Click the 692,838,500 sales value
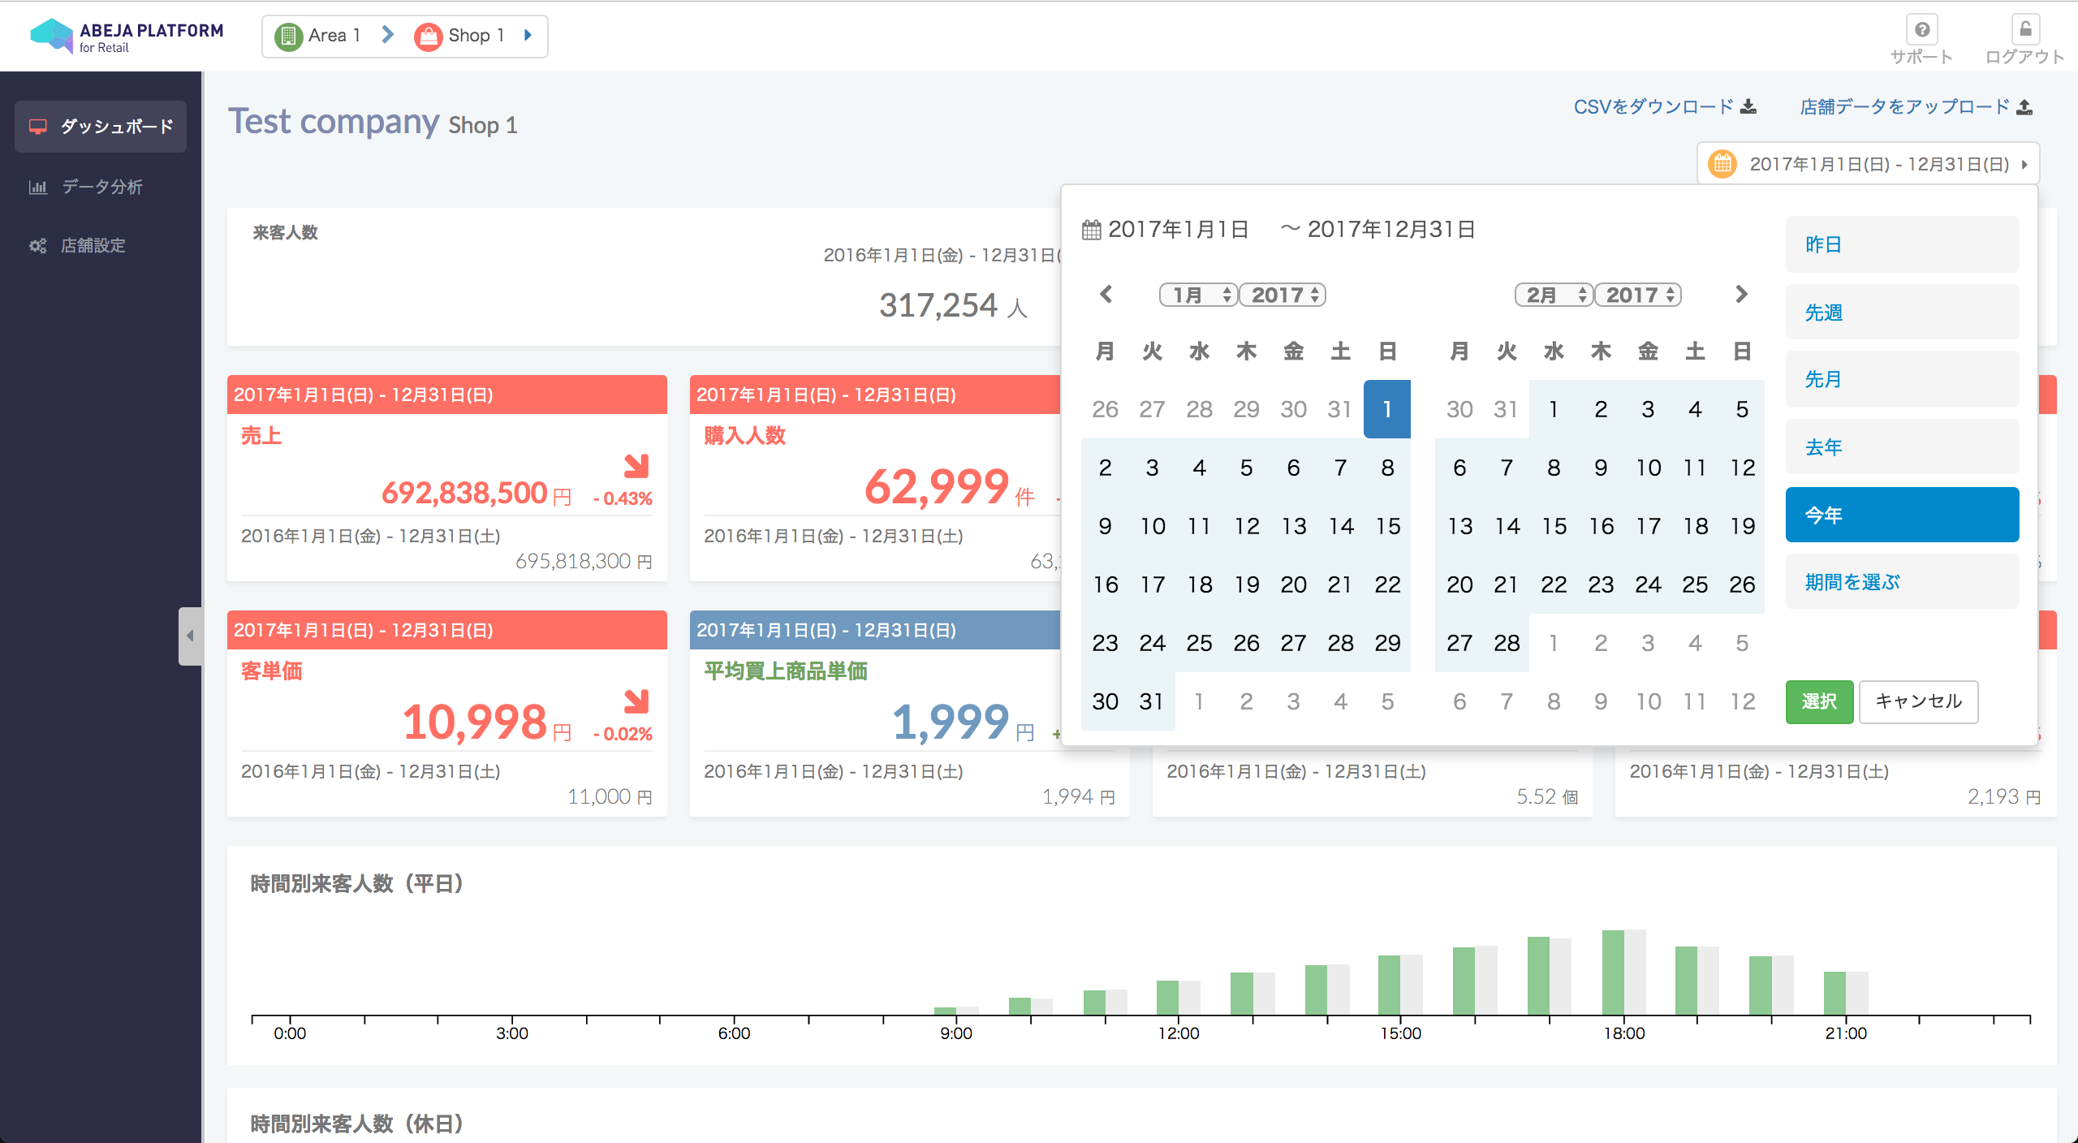The width and height of the screenshot is (2078, 1143). pyautogui.click(x=464, y=493)
